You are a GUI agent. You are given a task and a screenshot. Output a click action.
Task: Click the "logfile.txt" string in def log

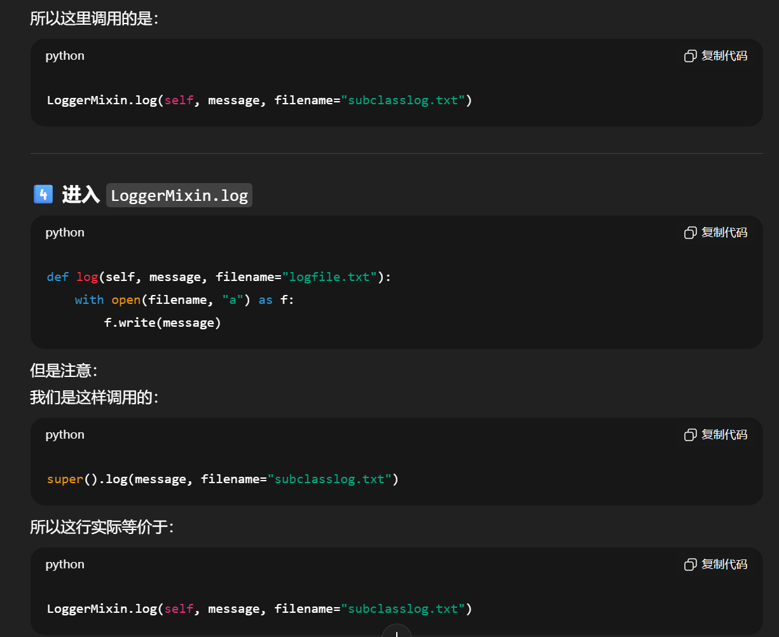[x=329, y=277]
